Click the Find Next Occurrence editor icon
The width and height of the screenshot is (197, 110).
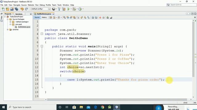point(71,17)
